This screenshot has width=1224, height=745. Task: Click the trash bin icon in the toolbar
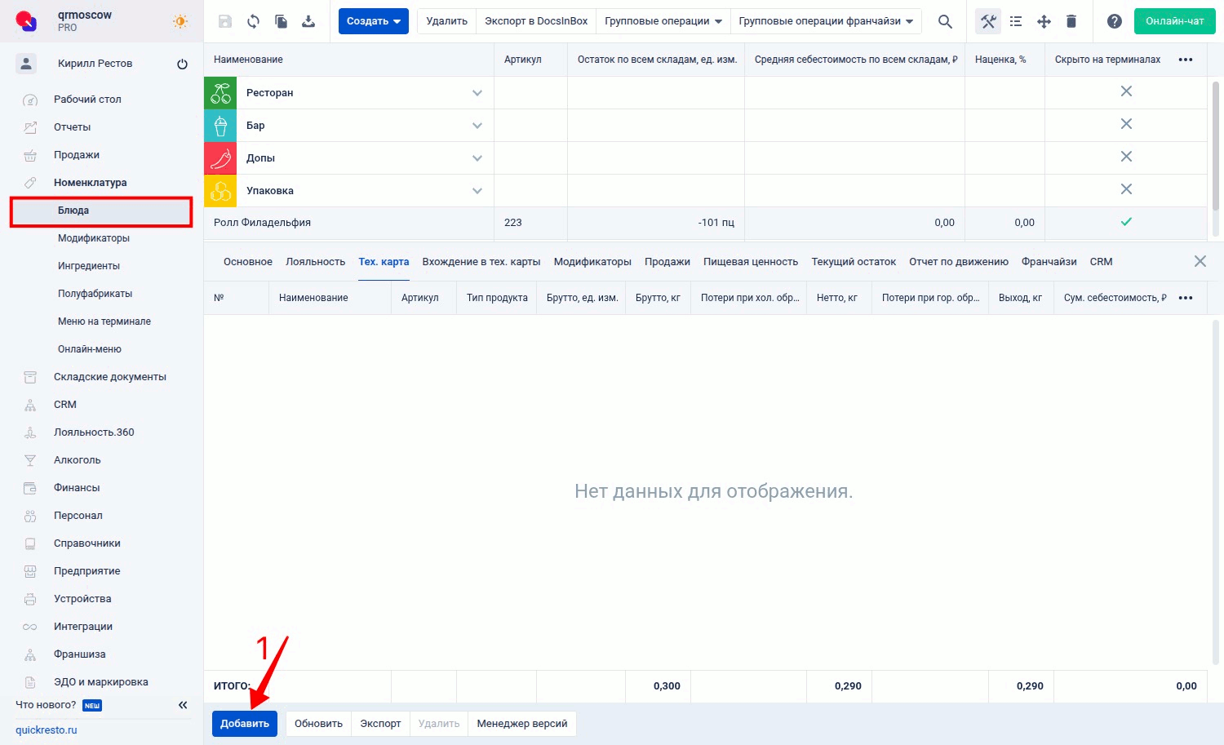[x=1071, y=20]
